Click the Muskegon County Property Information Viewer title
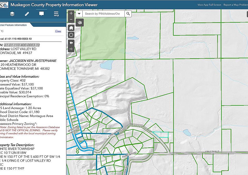 coord(54,5)
